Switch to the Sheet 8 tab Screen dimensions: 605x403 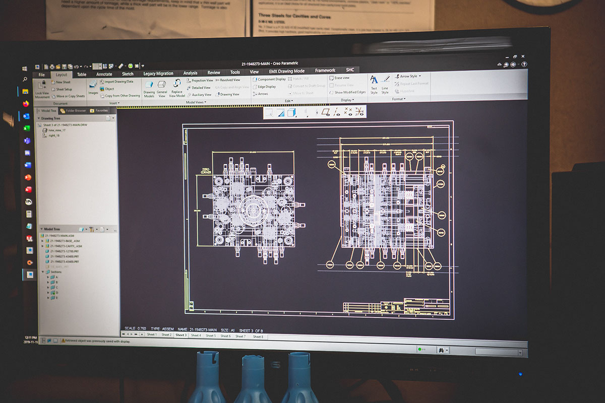tap(258, 337)
